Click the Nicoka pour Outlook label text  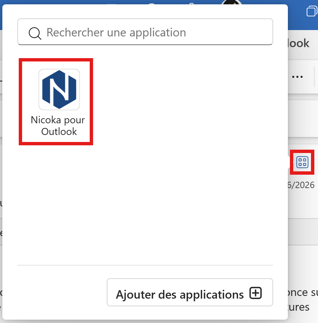click(x=58, y=126)
